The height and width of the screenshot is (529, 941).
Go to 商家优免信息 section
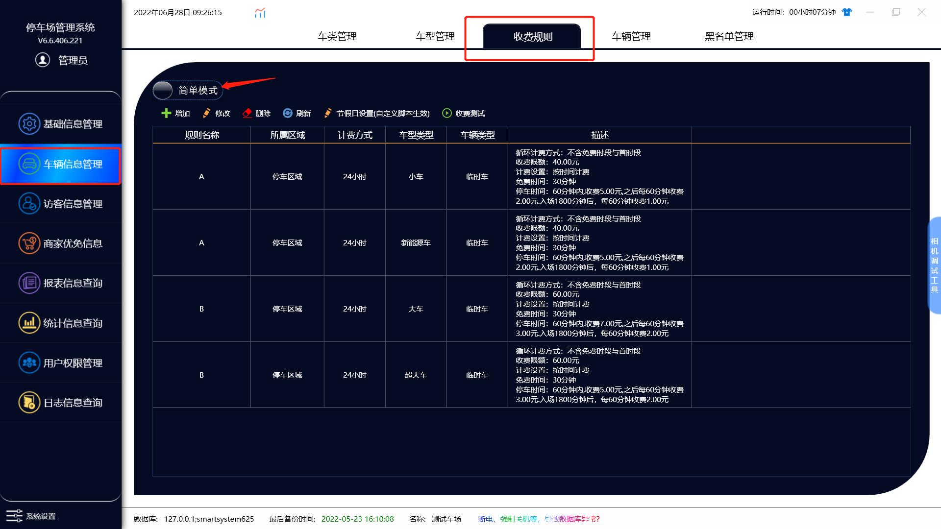point(60,243)
